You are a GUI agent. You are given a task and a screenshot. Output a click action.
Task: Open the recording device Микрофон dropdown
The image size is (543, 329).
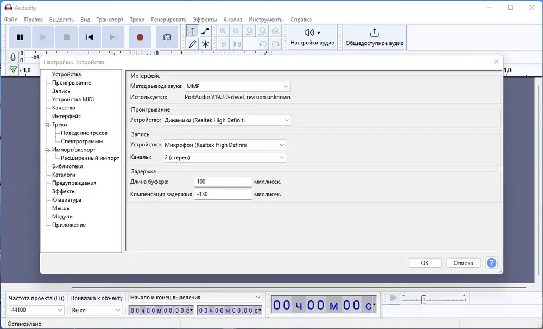[224, 145]
